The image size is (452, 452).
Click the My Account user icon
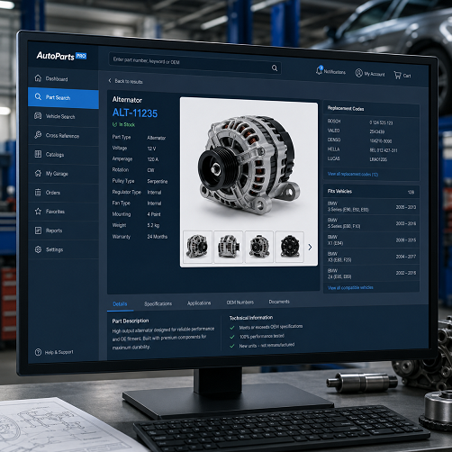coord(358,73)
